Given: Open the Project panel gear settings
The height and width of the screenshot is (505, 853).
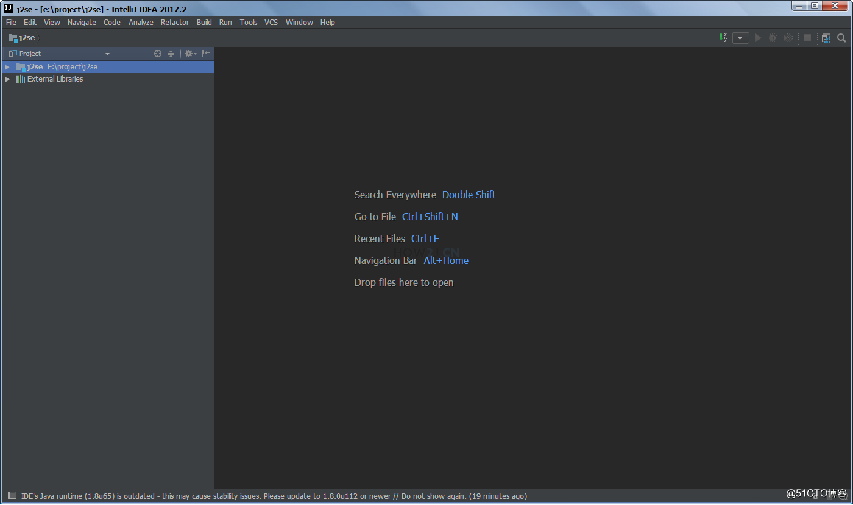Looking at the screenshot, I should (x=190, y=54).
